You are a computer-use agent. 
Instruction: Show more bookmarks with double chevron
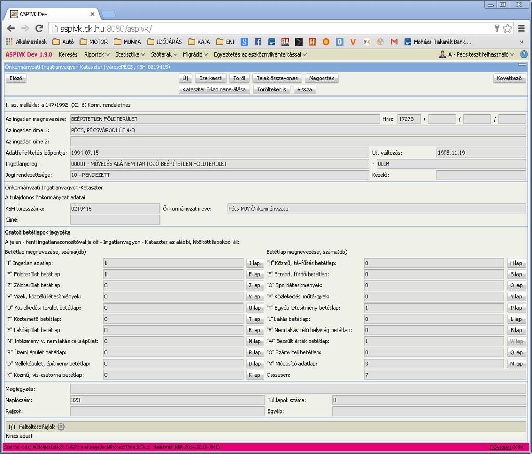pyautogui.click(x=522, y=42)
